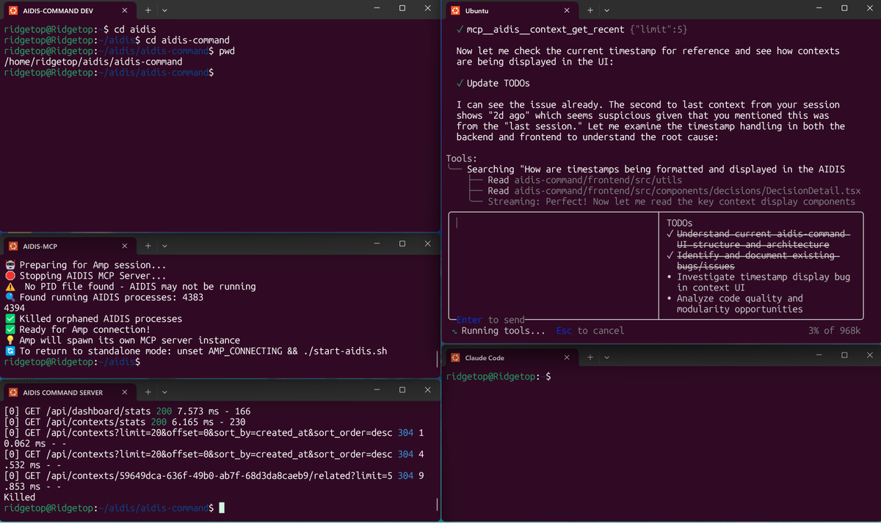Select the AIDIS-COMMAND DEV tab
The height and width of the screenshot is (523, 881).
click(69, 11)
